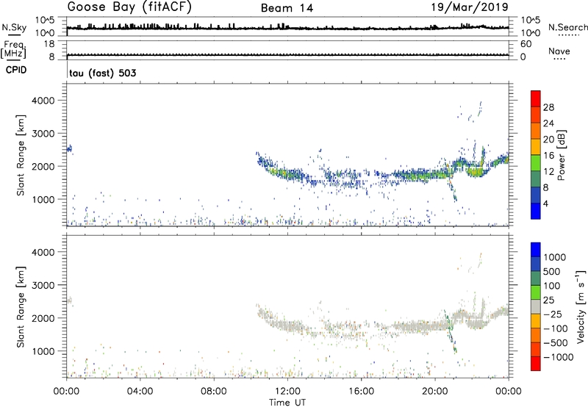Click the 'Beam 14' label
588x407 pixels.
click(287, 8)
